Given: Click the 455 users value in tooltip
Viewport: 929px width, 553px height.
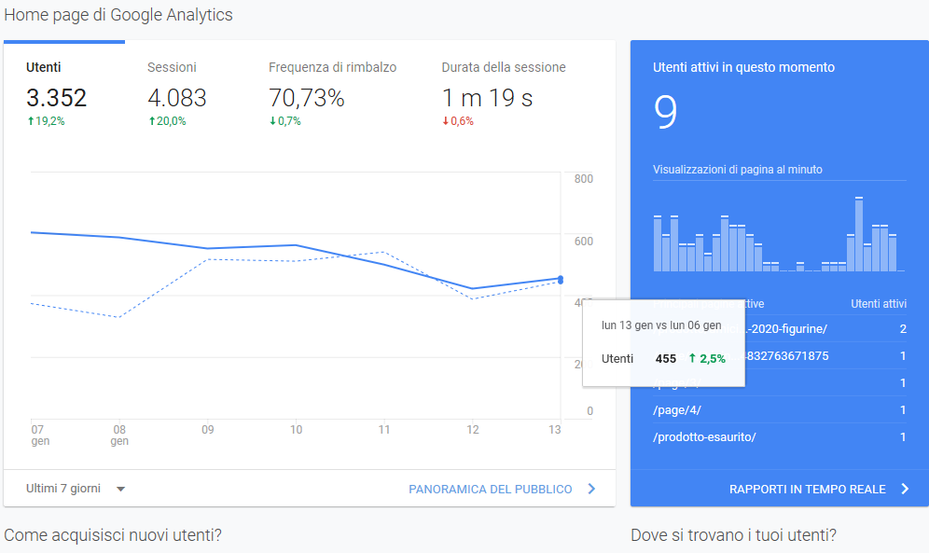Looking at the screenshot, I should click(666, 358).
